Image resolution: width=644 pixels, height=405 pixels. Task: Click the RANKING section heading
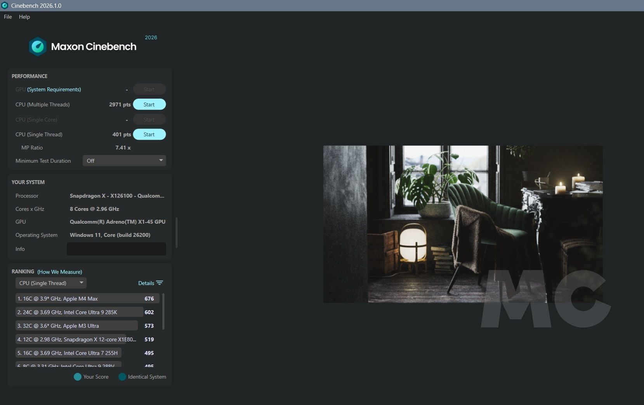pyautogui.click(x=23, y=271)
